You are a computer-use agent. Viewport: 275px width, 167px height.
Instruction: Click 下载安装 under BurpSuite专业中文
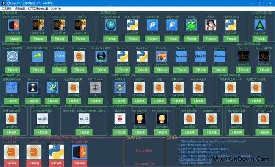[x=14, y=38]
